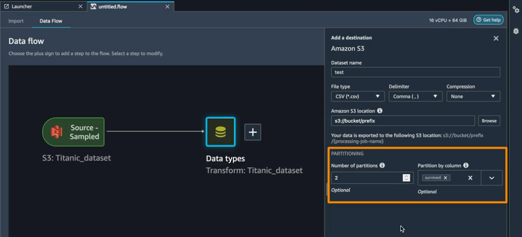Open the Compression None dropdown
This screenshot has height=237, width=522.
point(473,96)
